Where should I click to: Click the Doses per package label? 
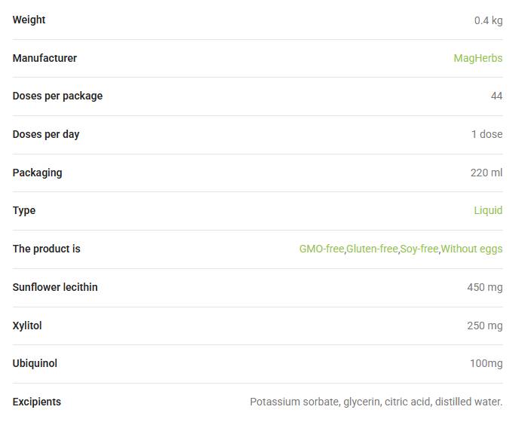(x=57, y=96)
